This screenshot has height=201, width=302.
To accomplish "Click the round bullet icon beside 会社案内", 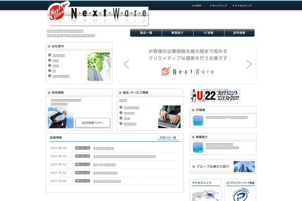I will (x=49, y=46).
